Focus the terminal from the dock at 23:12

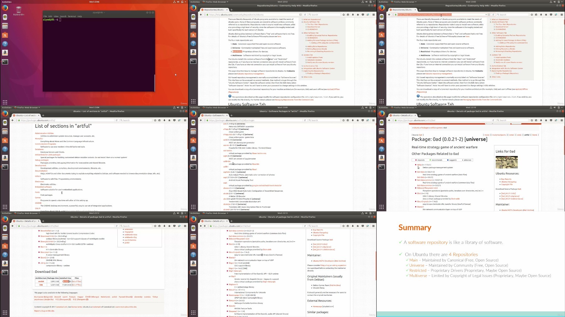(x=5, y=272)
